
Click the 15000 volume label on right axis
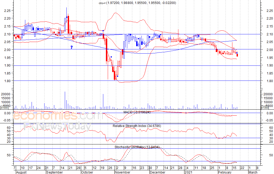[x=268, y=98]
